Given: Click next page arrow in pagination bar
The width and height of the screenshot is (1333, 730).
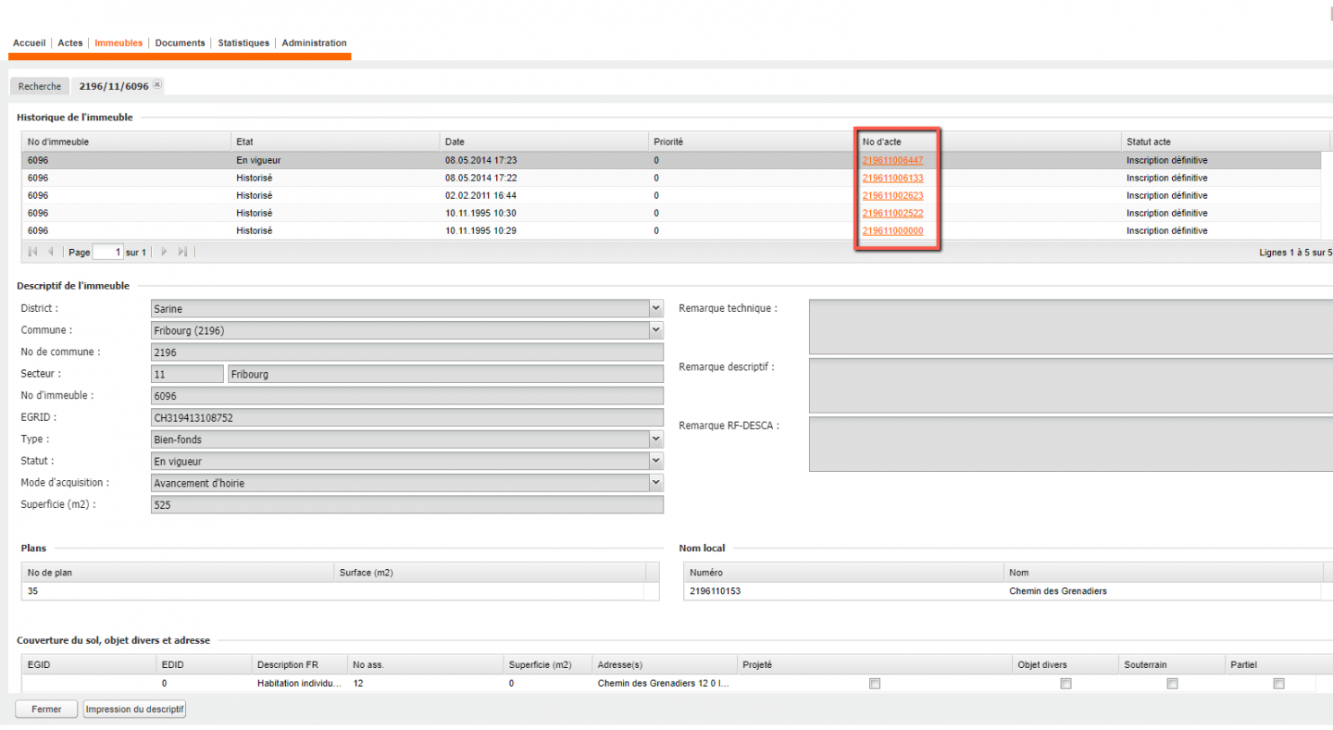Looking at the screenshot, I should point(165,252).
